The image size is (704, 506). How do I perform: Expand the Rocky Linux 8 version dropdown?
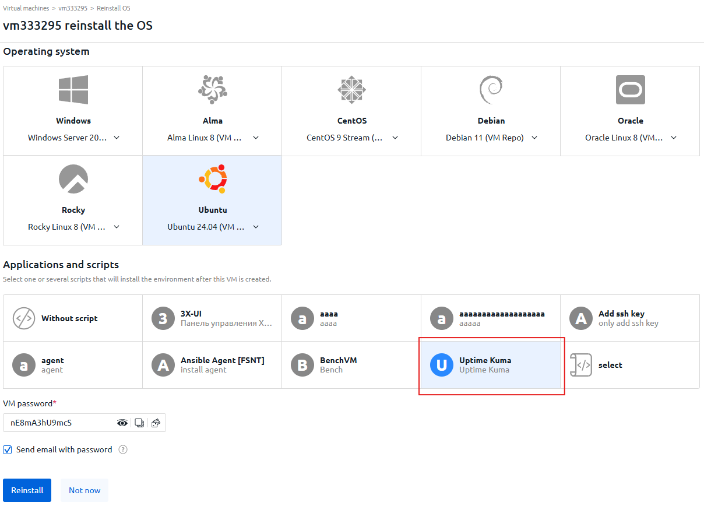[x=117, y=227]
